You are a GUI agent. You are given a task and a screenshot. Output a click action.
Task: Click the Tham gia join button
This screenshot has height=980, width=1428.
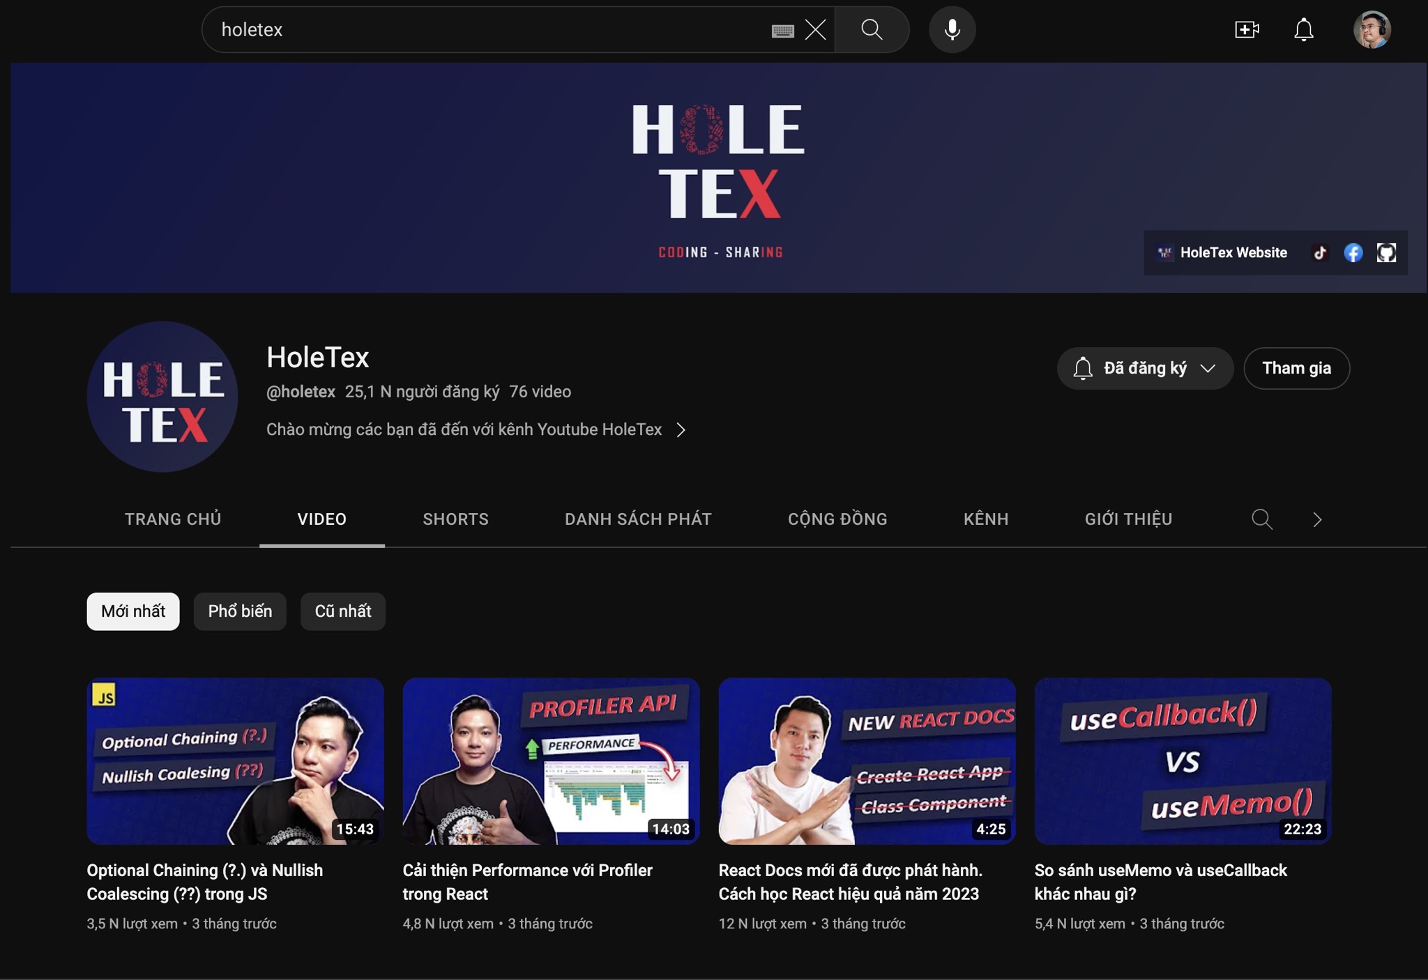point(1296,368)
